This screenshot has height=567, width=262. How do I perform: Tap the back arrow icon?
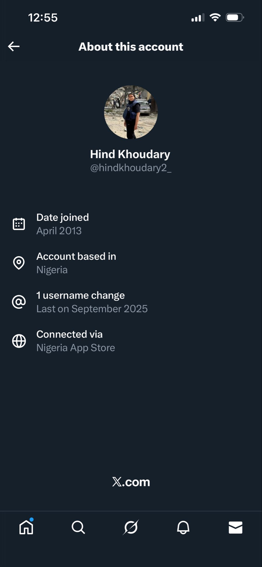point(14,46)
